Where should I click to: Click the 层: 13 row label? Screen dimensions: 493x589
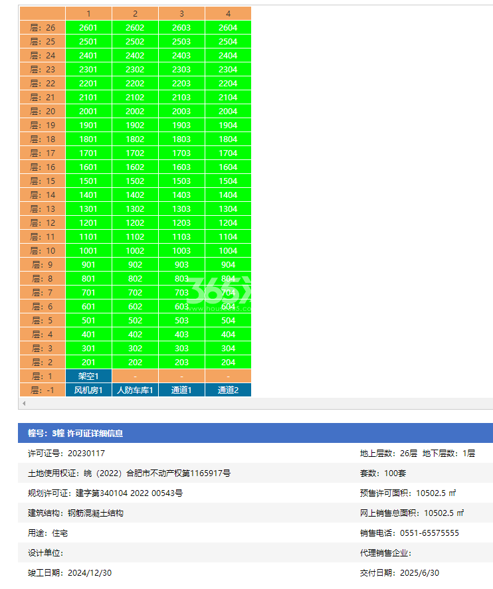pyautogui.click(x=43, y=209)
